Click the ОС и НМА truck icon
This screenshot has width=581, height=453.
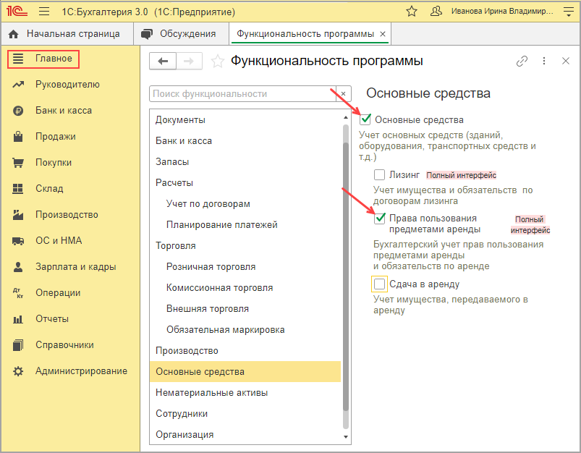pos(18,241)
